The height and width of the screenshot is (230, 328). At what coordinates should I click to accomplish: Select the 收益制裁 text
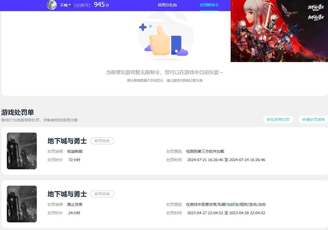(x=75, y=151)
